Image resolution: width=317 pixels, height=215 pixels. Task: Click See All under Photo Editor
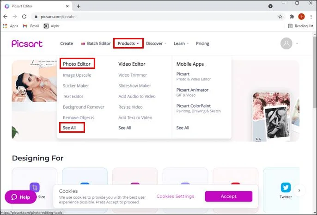69,128
